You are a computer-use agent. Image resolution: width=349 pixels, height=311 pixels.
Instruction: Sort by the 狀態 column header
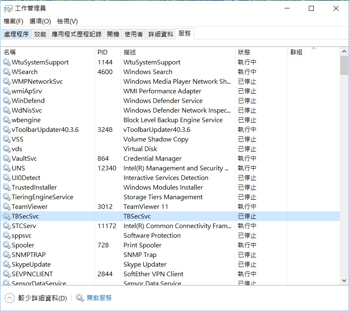pos(261,52)
